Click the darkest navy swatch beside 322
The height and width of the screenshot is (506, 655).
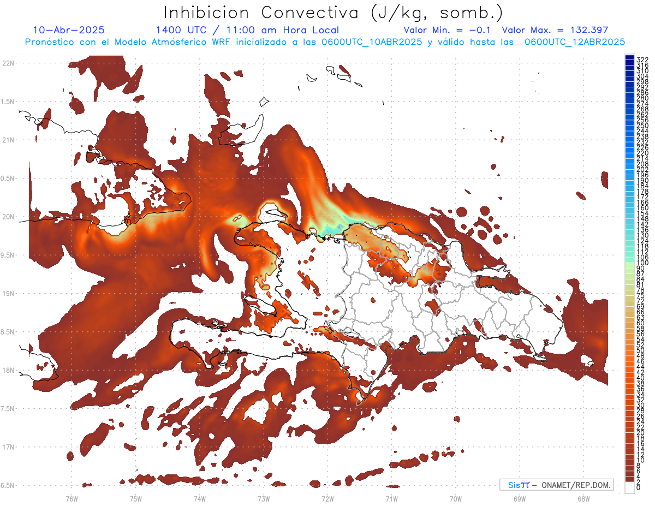[629, 58]
